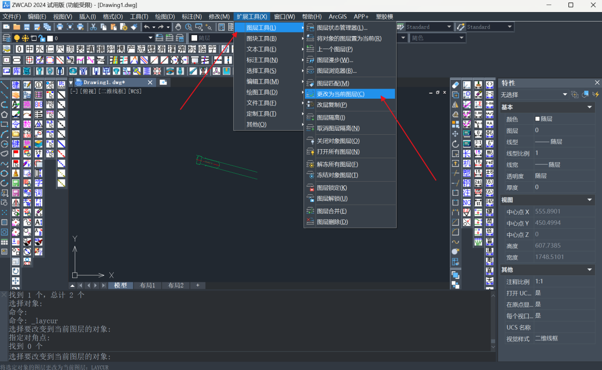Open the '扩展工具(X)' menu
602x370 pixels.
(x=252, y=17)
